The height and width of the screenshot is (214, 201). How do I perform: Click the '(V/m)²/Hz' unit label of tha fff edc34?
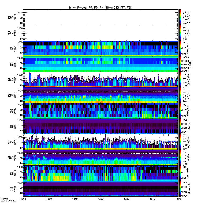pyautogui.click(x=189, y=17)
